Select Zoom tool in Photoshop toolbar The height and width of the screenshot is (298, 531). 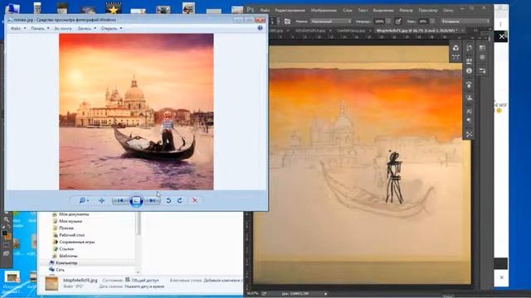pyautogui.click(x=6, y=219)
